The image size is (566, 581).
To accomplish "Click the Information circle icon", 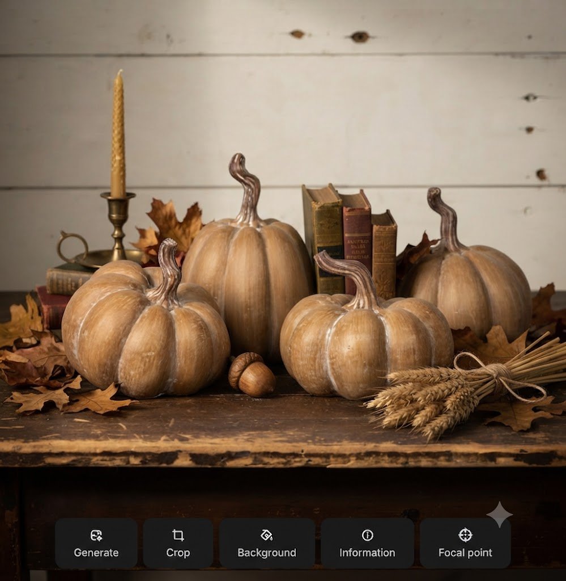I will [x=367, y=535].
